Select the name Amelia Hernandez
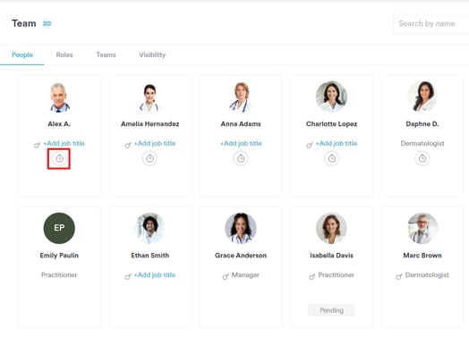This screenshot has width=469, height=337. (x=149, y=124)
